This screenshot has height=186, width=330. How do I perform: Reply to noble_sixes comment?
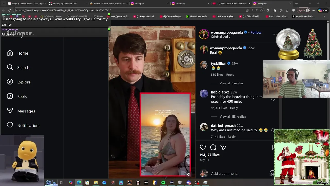click(234, 108)
